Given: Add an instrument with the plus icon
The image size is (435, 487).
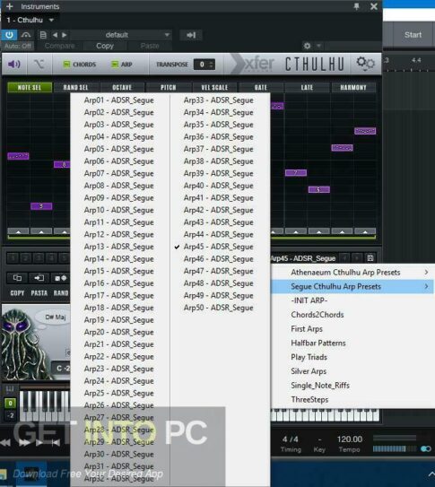Looking at the screenshot, I should click(9, 6).
